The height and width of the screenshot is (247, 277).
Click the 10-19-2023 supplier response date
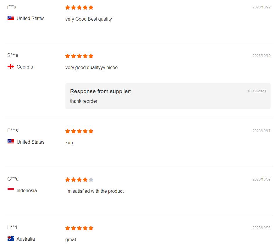(256, 91)
